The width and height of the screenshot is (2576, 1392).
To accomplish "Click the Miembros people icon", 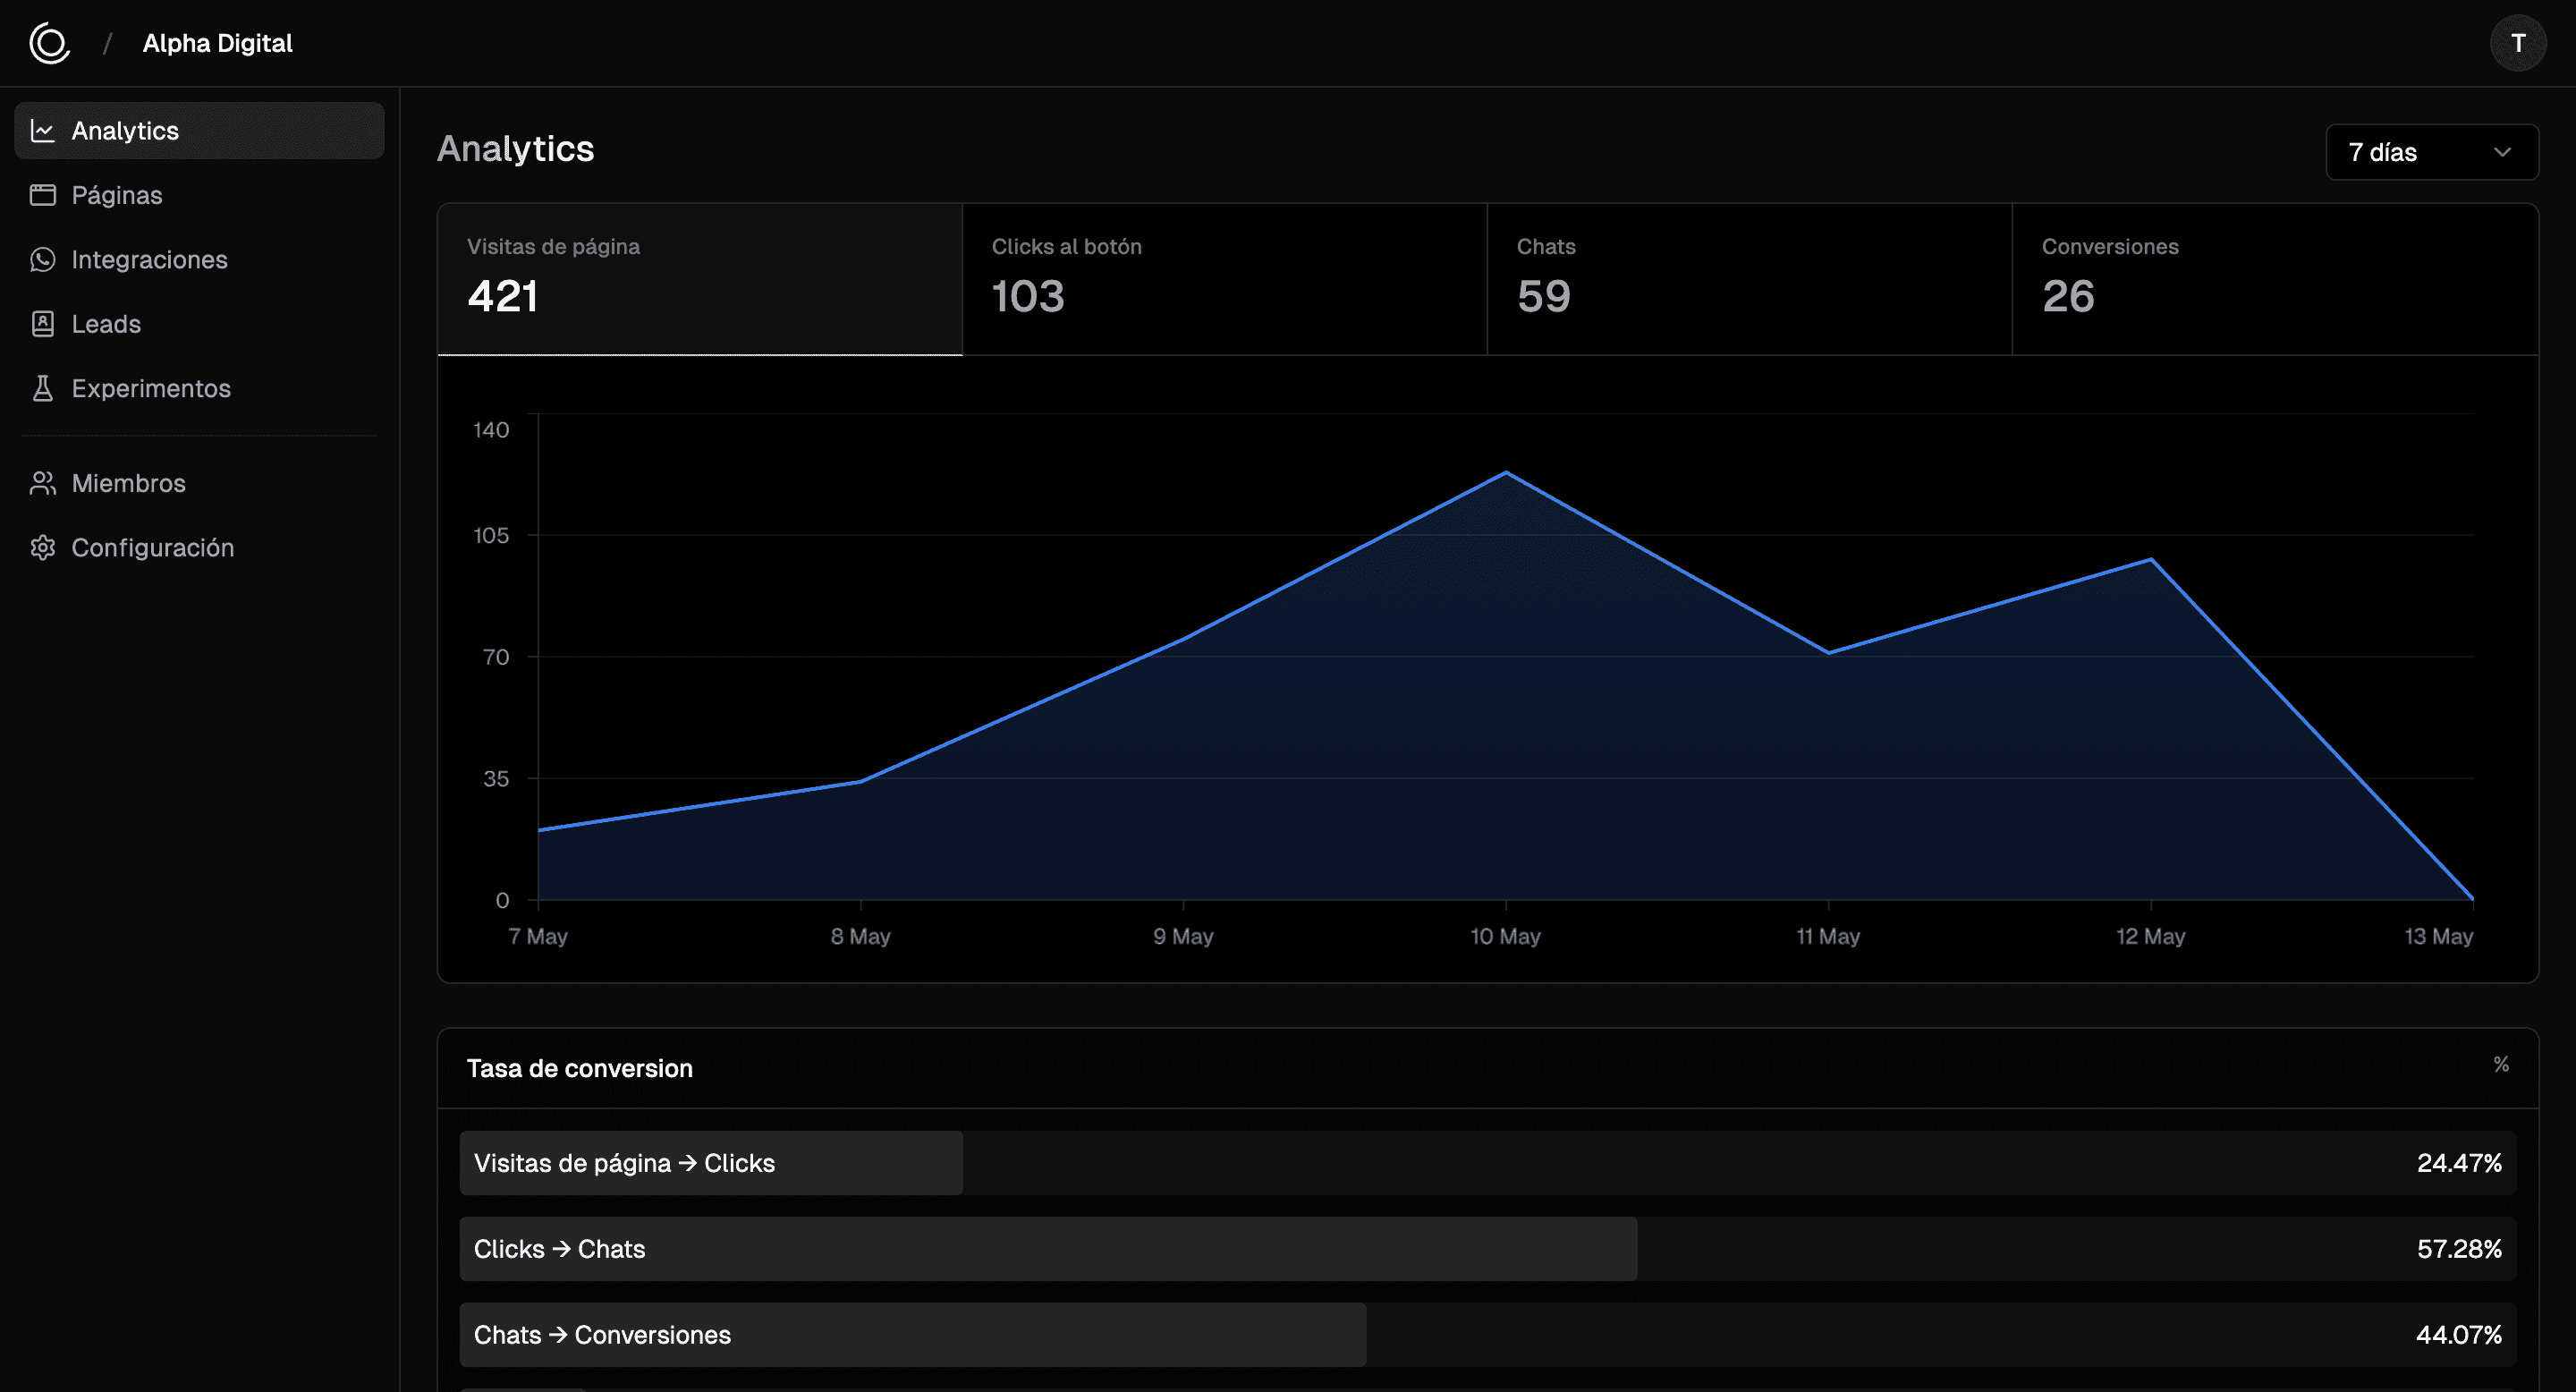I will [x=42, y=483].
